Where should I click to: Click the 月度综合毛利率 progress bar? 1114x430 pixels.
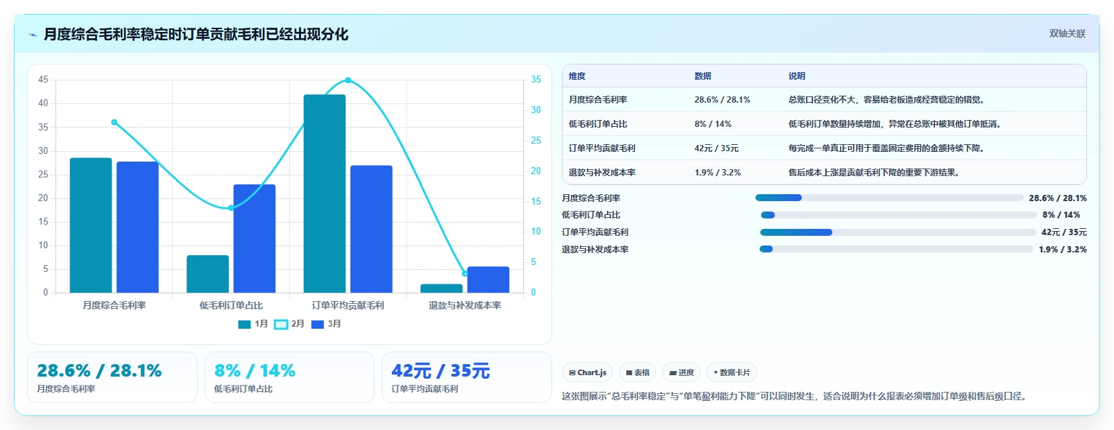coord(889,198)
